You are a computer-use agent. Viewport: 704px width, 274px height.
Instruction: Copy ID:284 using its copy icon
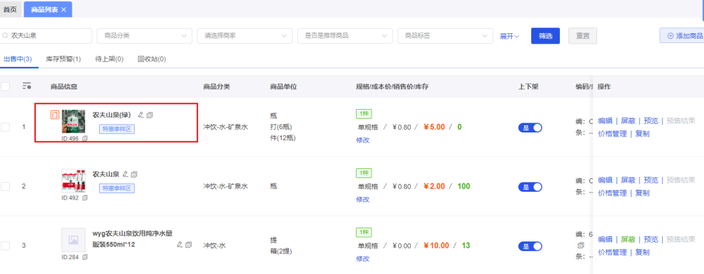tap(85, 257)
